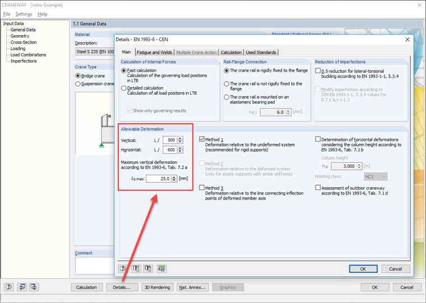Click Calculation button in main window footer
Screen dimensions: 426x303
click(x=87, y=287)
